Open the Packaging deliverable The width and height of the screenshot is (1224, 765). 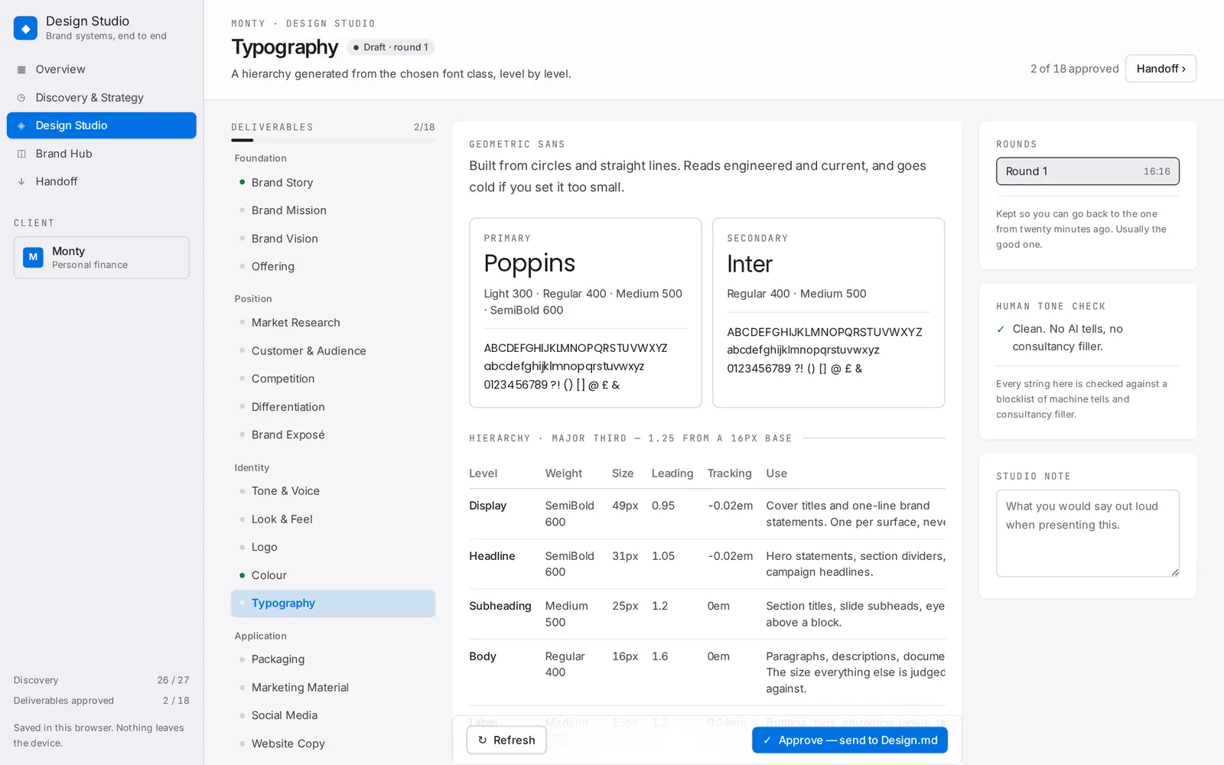point(334,659)
